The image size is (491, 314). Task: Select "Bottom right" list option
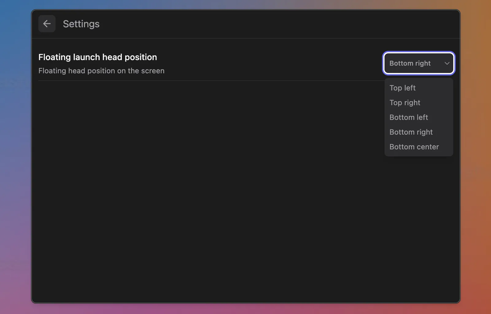[411, 132]
